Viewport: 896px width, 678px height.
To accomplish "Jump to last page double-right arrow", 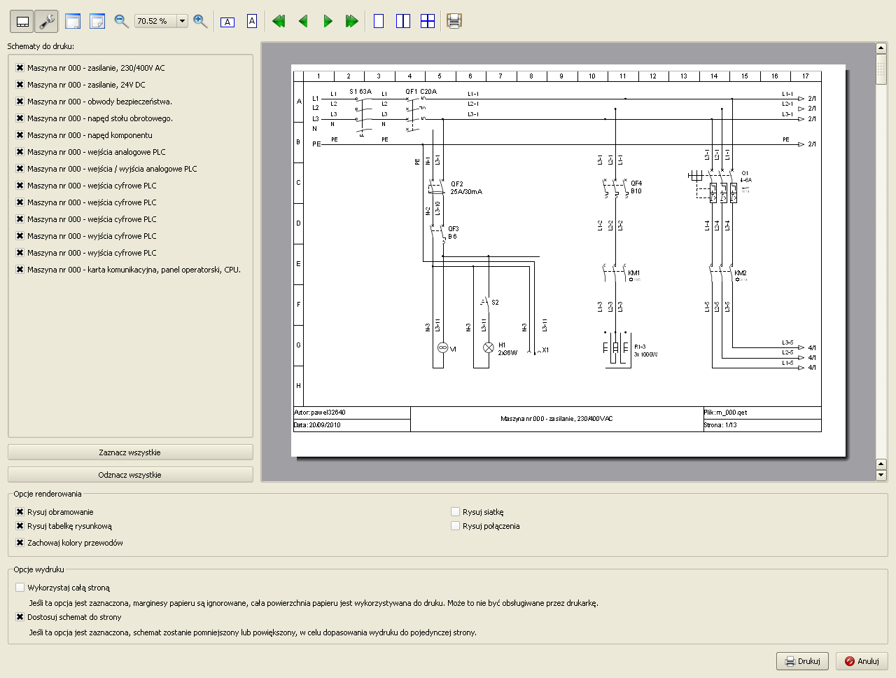I will pyautogui.click(x=352, y=21).
